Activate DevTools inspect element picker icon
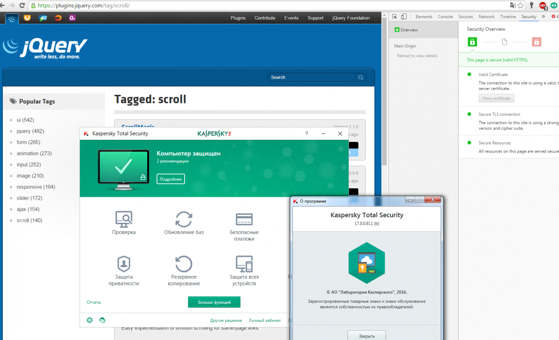The image size is (559, 340). (x=395, y=17)
